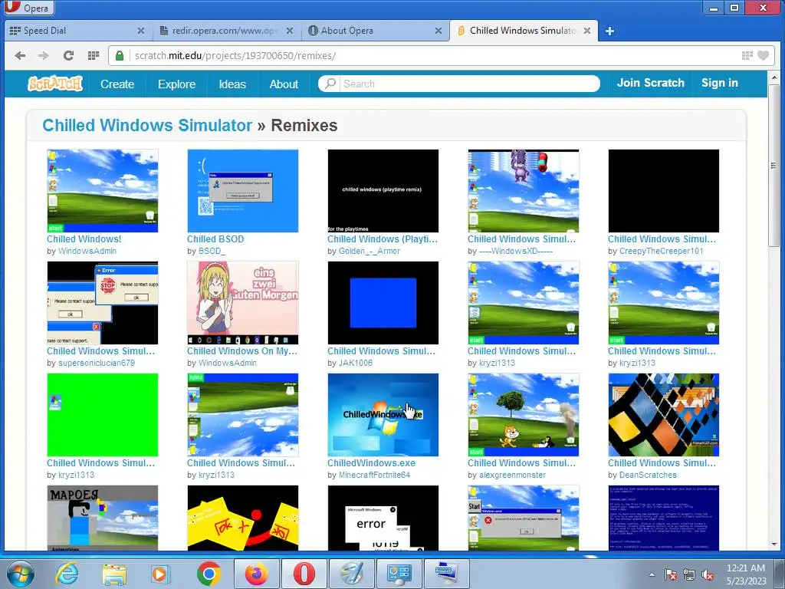Click the scrollbar down arrow

774,545
